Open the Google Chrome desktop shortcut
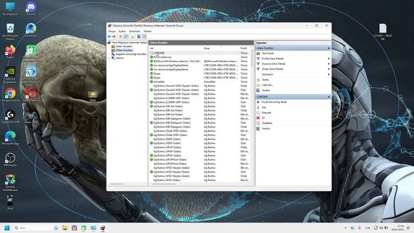The width and height of the screenshot is (414, 233). 10,95
